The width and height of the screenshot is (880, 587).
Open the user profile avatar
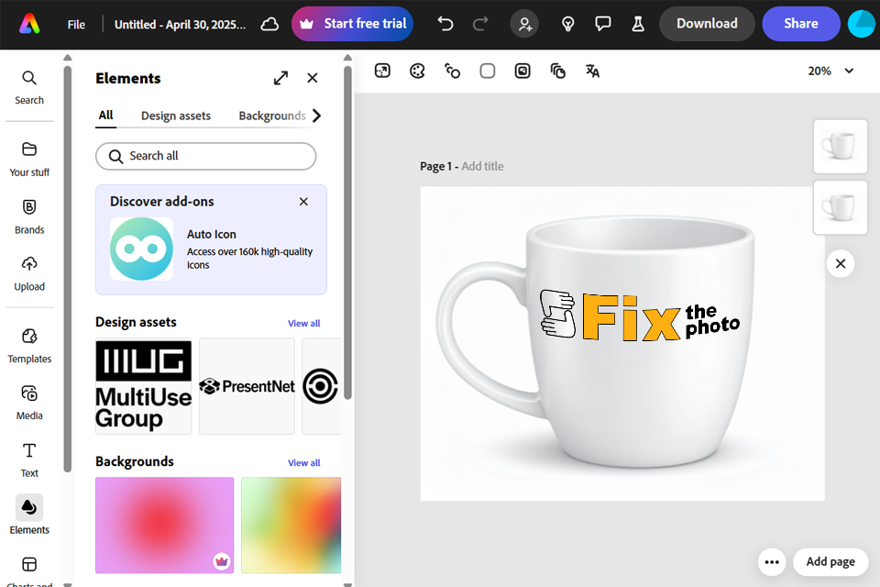pyautogui.click(x=863, y=24)
